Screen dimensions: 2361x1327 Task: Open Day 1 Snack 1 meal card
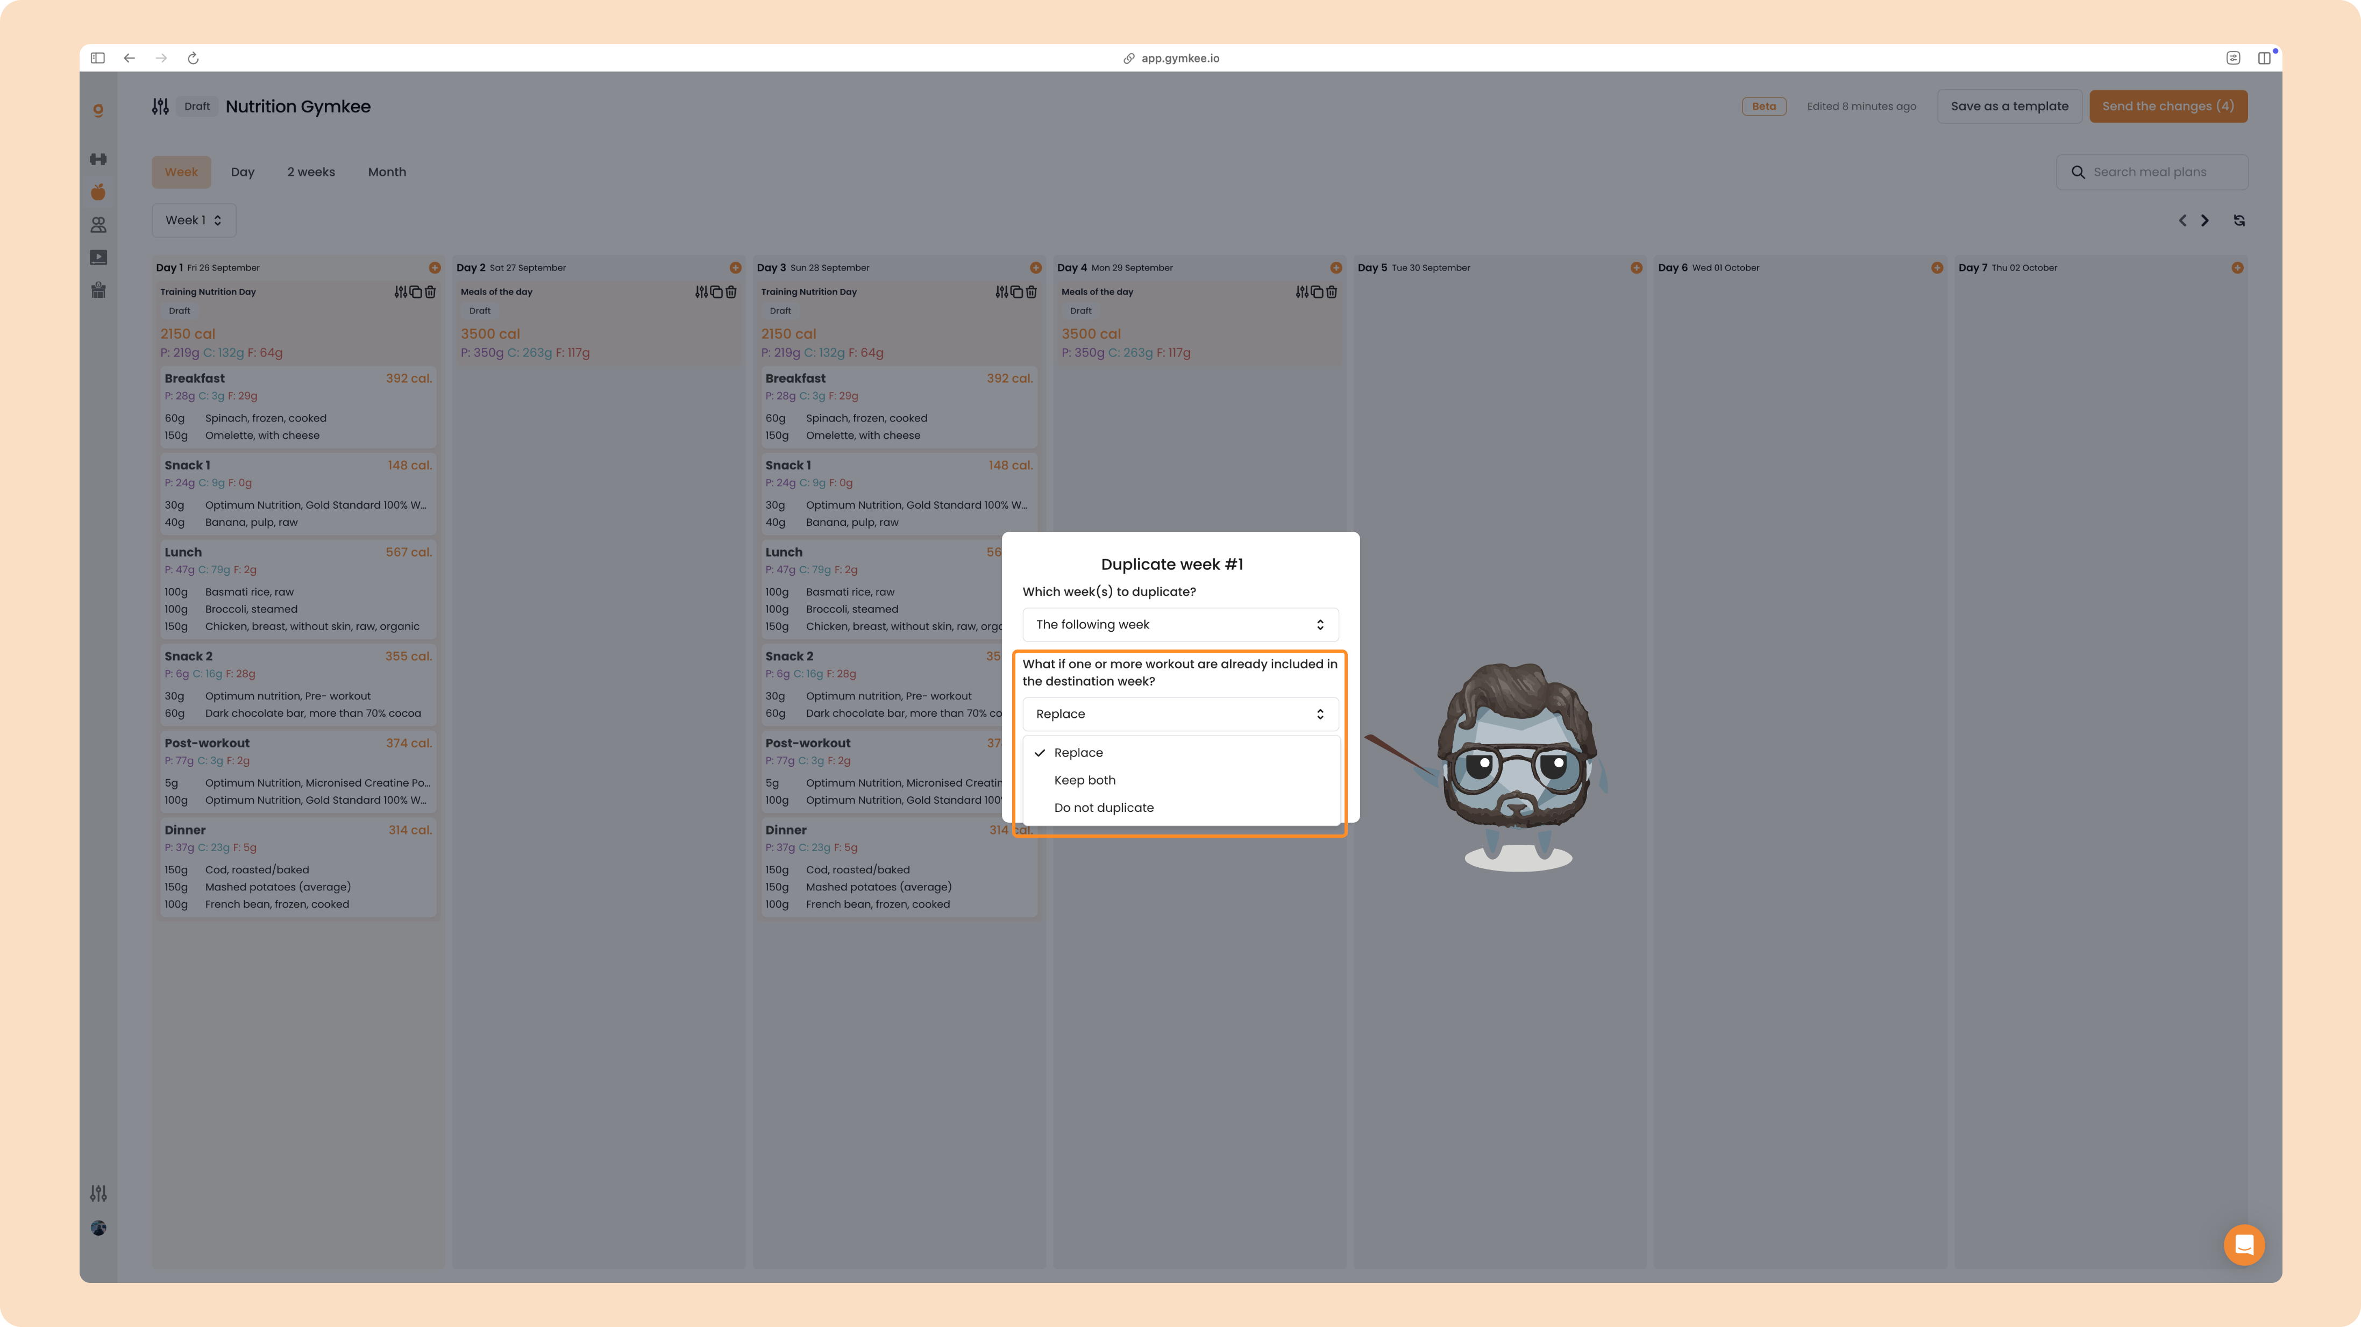[x=298, y=493]
